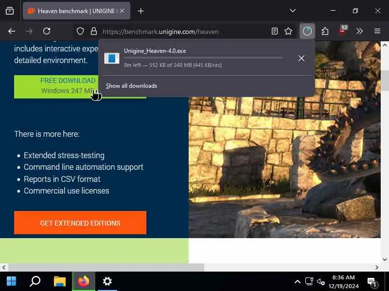Open the tracking protection shield icon
This screenshot has height=291, width=389.
tap(80, 31)
